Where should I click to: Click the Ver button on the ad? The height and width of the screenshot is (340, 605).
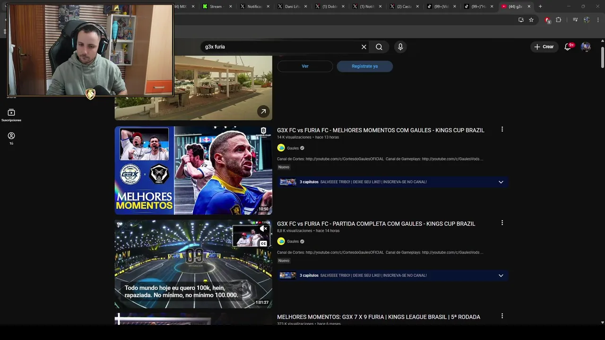[x=305, y=66]
